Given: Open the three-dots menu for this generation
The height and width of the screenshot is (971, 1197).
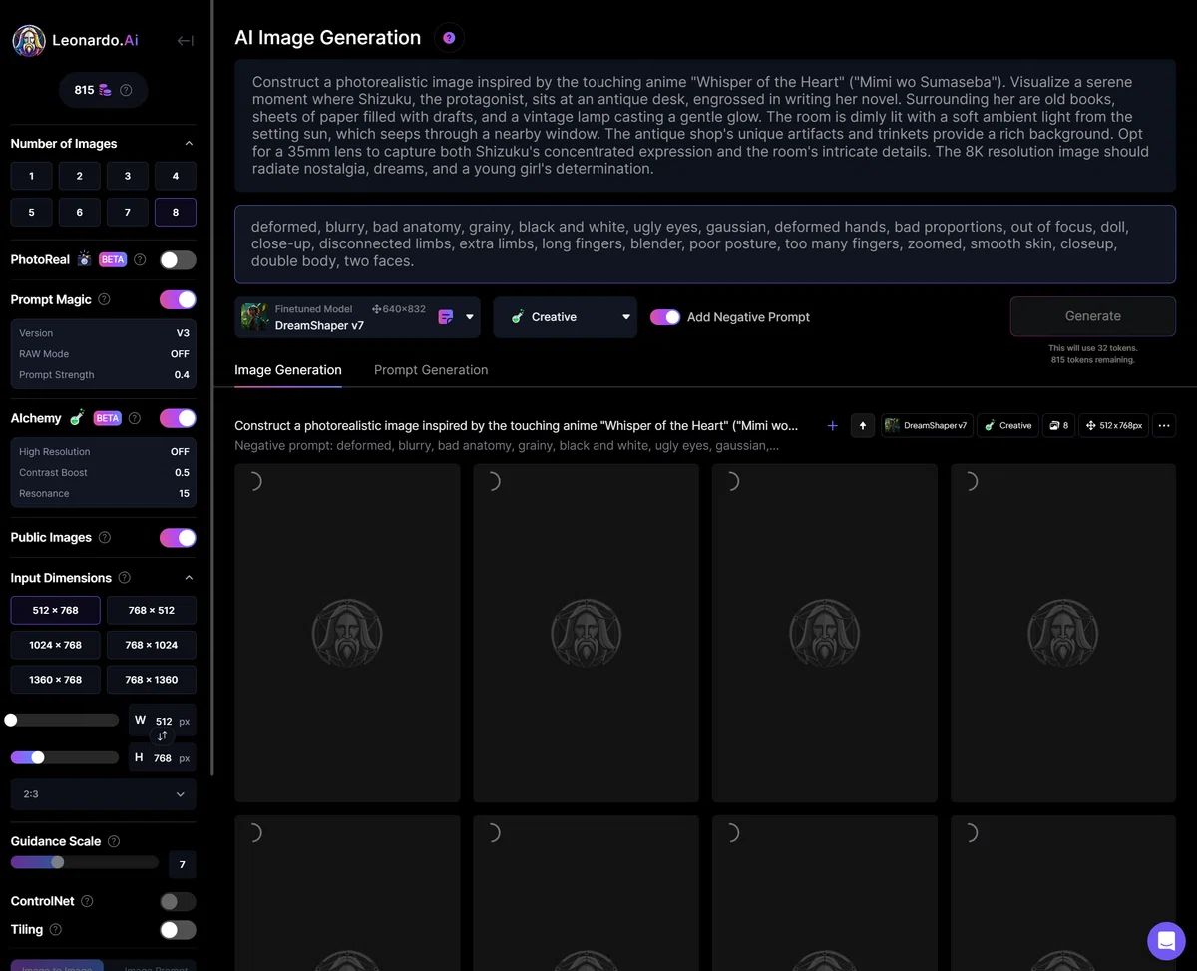Looking at the screenshot, I should pyautogui.click(x=1164, y=426).
